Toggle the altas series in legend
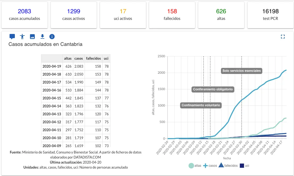This screenshot has width=294, height=176. (x=195, y=166)
